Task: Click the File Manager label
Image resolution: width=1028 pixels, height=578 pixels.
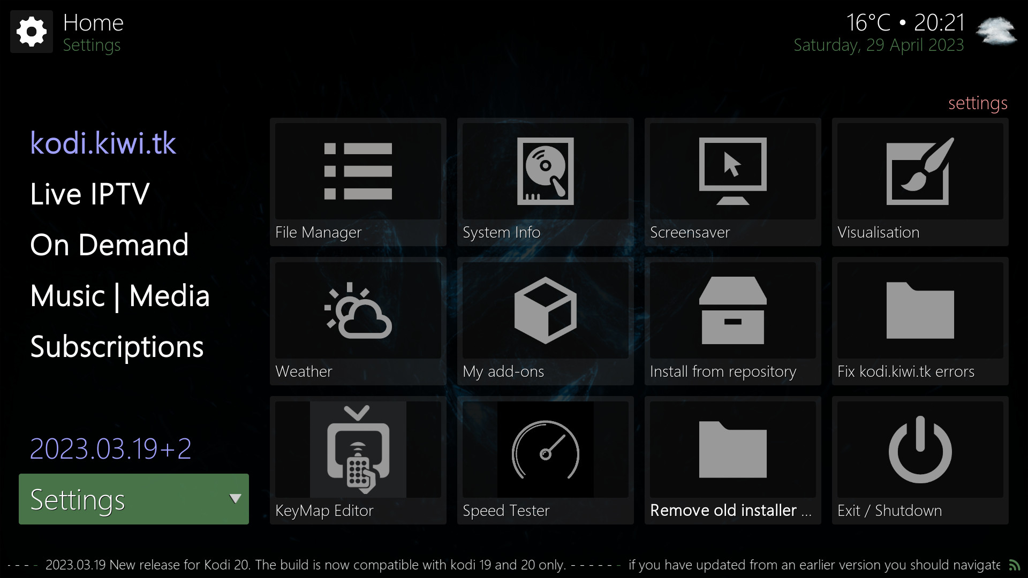Action: [x=319, y=233]
